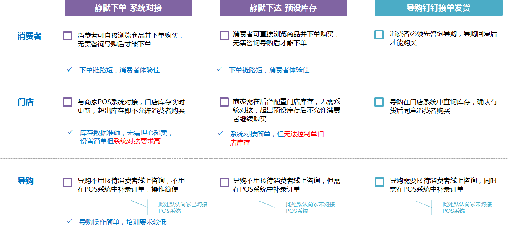Tick the 与商家POS系统对接 checkbox
This screenshot has width=508, height=230.
point(67,102)
